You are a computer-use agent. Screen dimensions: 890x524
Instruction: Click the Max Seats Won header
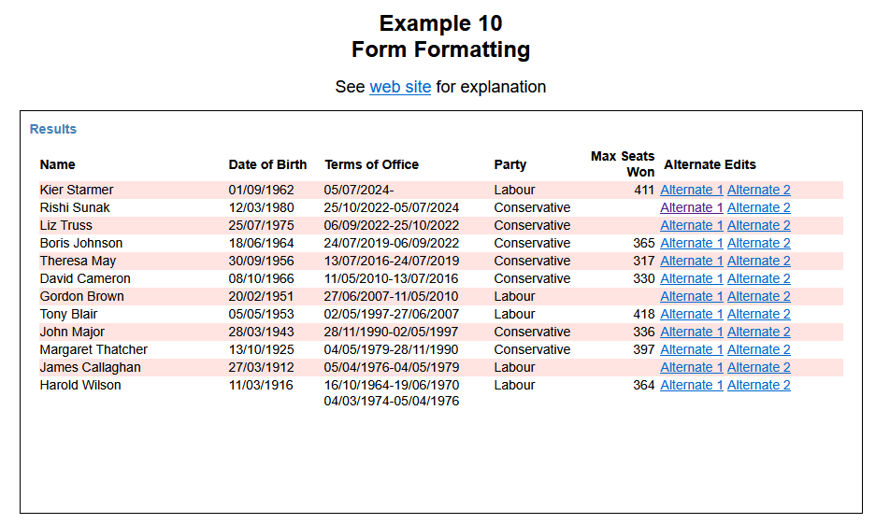pyautogui.click(x=623, y=163)
